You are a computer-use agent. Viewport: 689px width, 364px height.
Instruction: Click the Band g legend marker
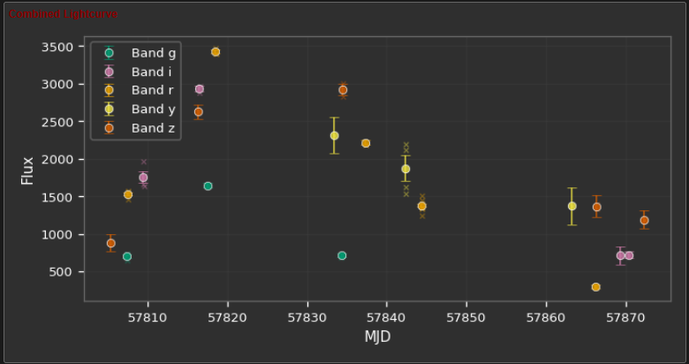[109, 53]
